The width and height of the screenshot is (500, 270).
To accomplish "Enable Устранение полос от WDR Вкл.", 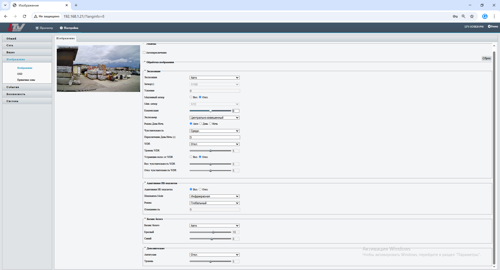I will pos(191,157).
